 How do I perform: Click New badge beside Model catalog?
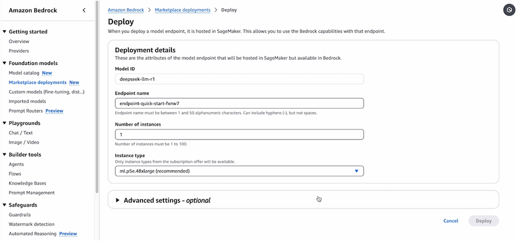tap(47, 73)
